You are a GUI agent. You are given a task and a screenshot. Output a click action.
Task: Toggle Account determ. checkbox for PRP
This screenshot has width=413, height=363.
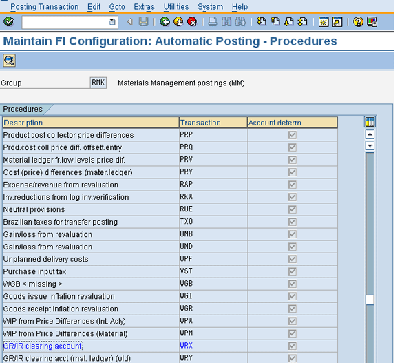[x=293, y=135]
